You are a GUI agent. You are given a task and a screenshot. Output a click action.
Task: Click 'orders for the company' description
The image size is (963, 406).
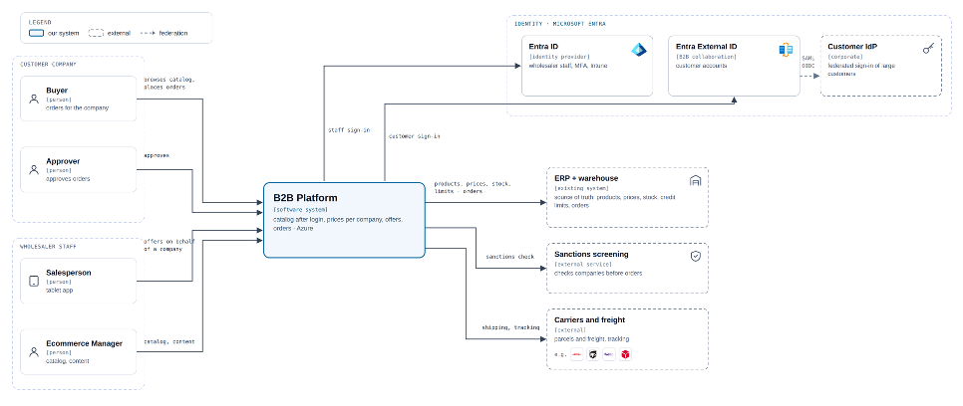point(77,107)
